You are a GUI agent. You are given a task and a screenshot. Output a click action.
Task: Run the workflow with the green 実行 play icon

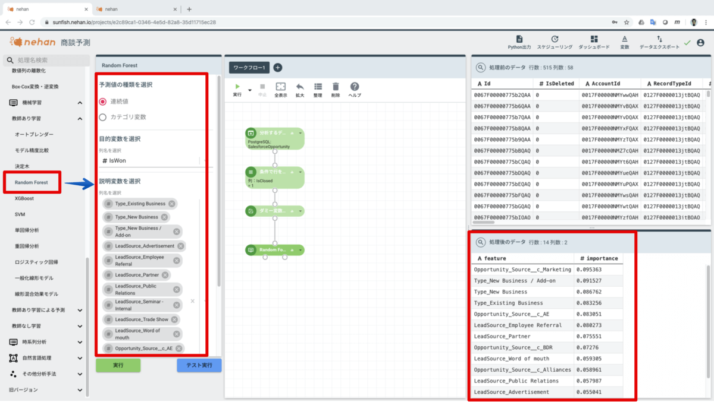pos(237,86)
